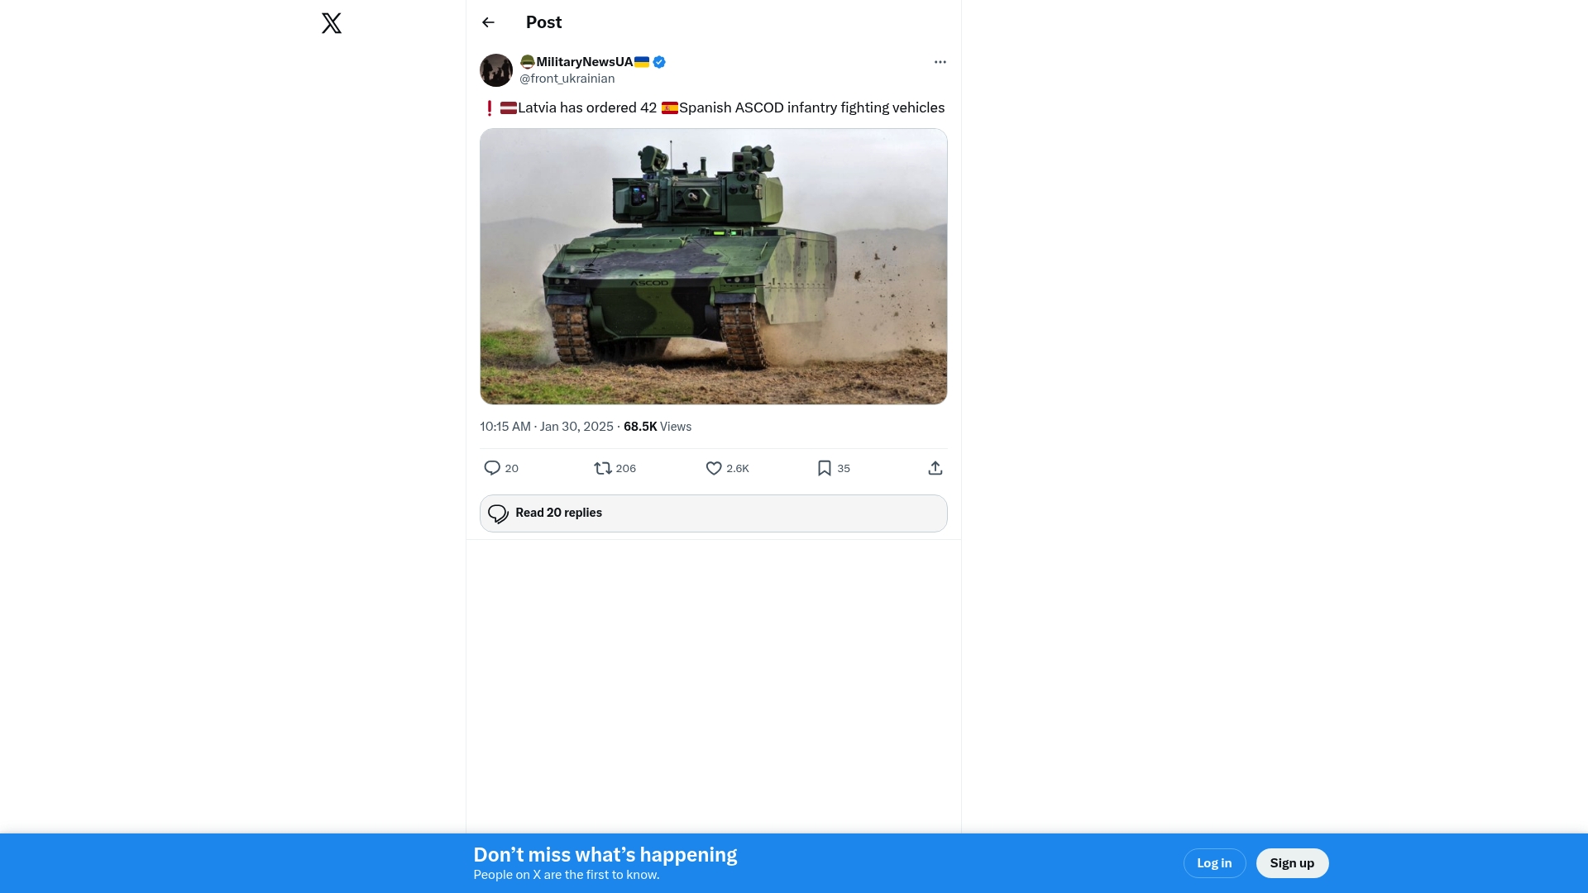View the ASCOD vehicle photo
Screen dimensions: 1588x893
pyautogui.click(x=714, y=266)
